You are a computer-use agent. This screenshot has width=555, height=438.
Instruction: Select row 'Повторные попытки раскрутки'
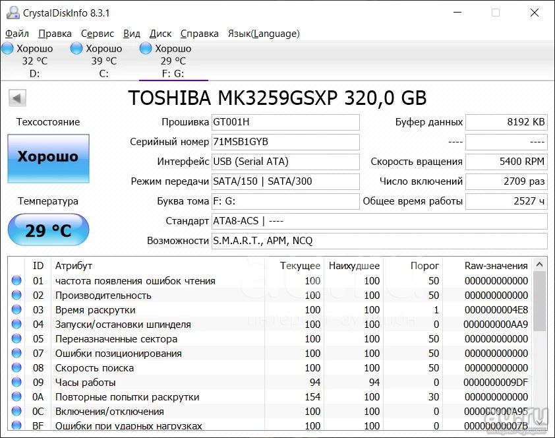(x=270, y=397)
